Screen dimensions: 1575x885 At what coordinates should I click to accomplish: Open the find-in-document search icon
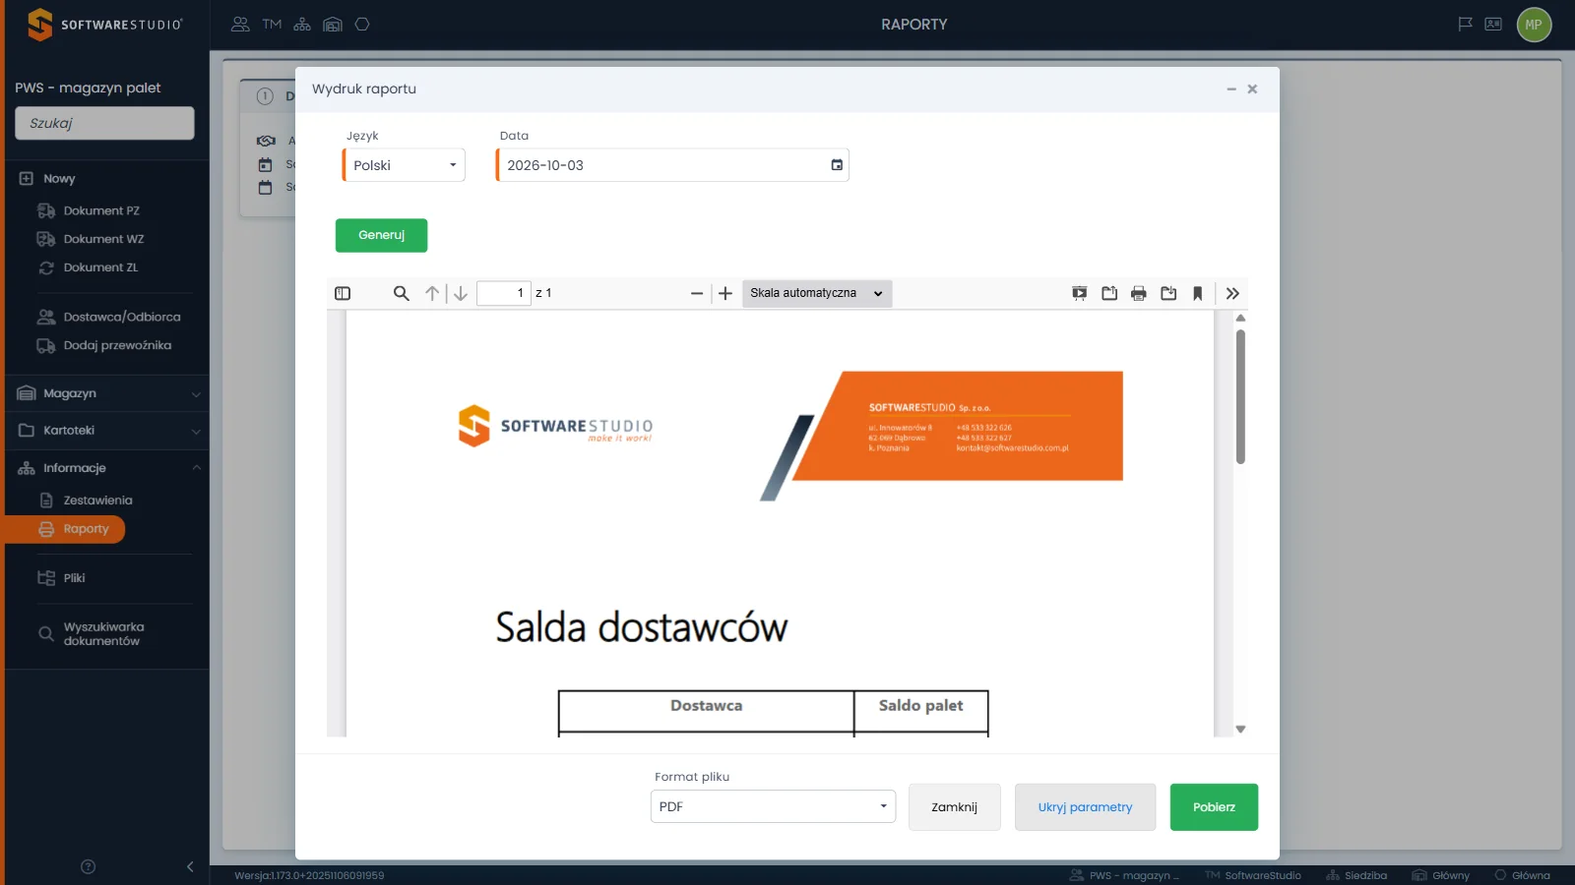(x=402, y=293)
